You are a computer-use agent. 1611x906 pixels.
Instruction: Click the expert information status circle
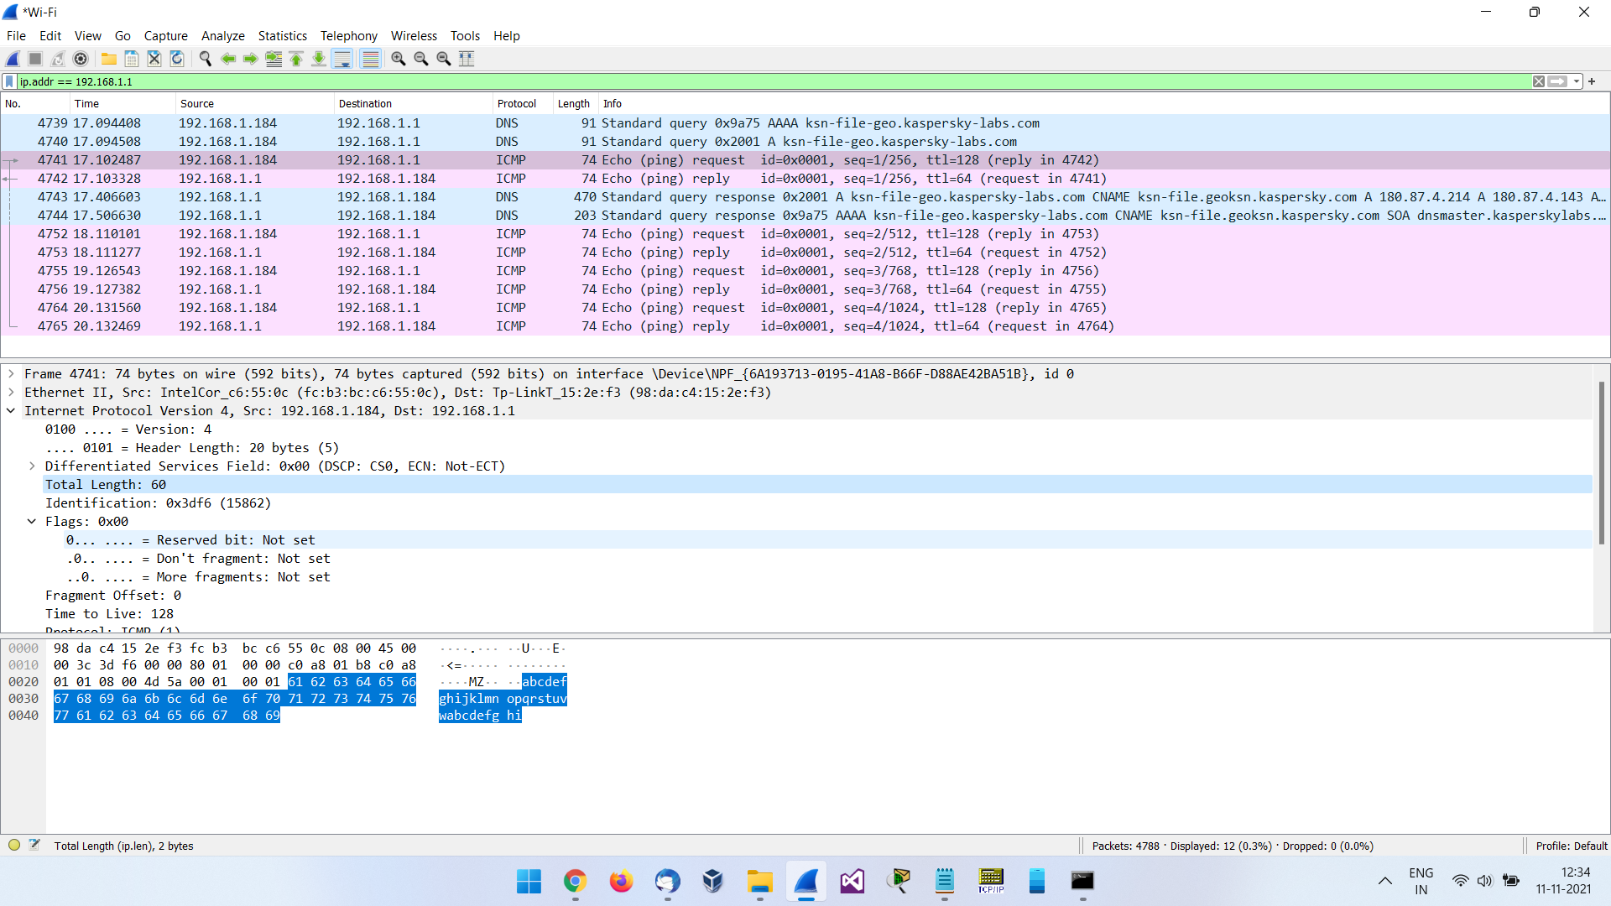[x=14, y=846]
